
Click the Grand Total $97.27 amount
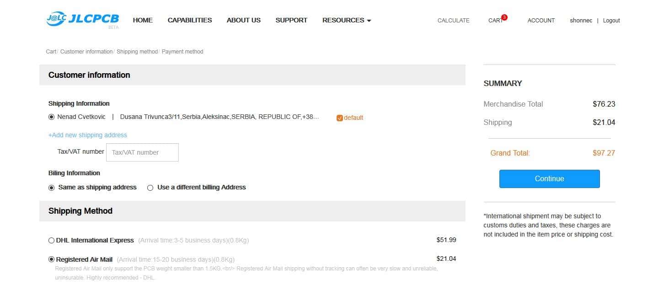pos(604,153)
